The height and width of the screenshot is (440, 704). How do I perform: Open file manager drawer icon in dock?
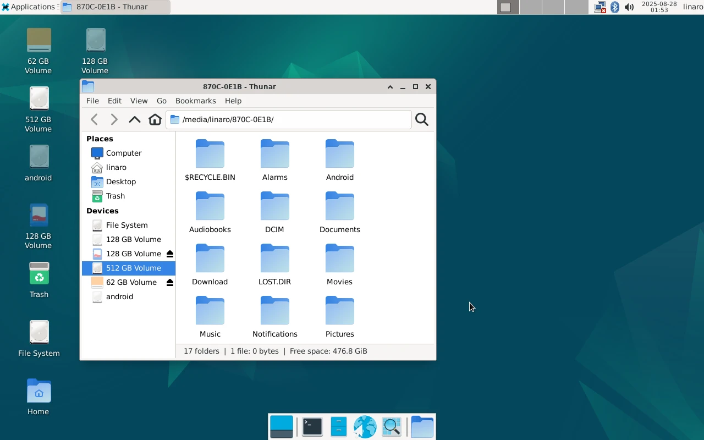point(339,427)
